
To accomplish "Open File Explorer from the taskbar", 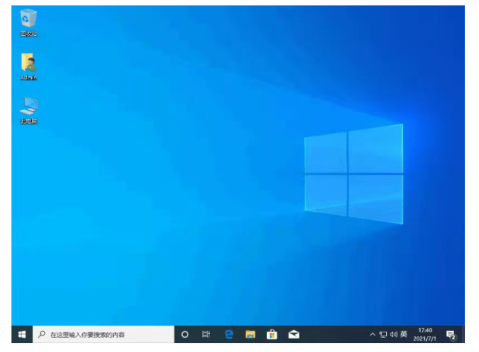I will tap(250, 334).
